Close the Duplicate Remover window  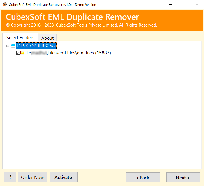(197, 5)
